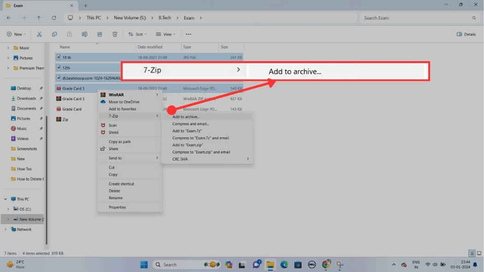Select Properties in the context menu

pos(130,207)
